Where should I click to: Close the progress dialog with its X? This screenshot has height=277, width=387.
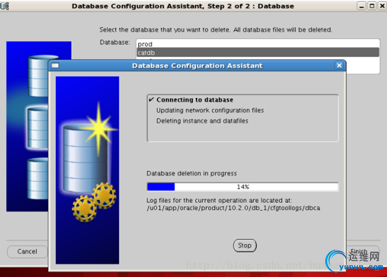pos(339,65)
